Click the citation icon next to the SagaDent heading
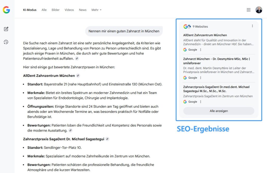Image resolution: width=267 pixels, height=173 pixels. [x=107, y=139]
